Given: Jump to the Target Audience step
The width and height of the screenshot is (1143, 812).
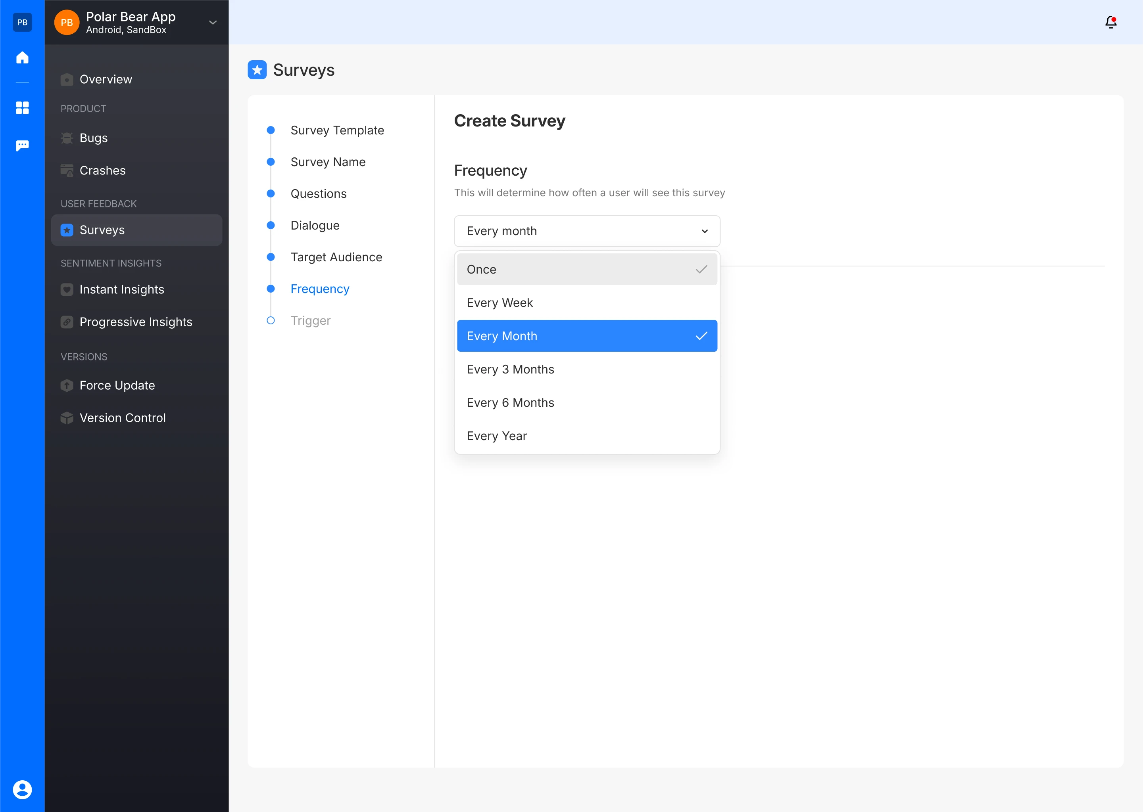Looking at the screenshot, I should click(336, 257).
